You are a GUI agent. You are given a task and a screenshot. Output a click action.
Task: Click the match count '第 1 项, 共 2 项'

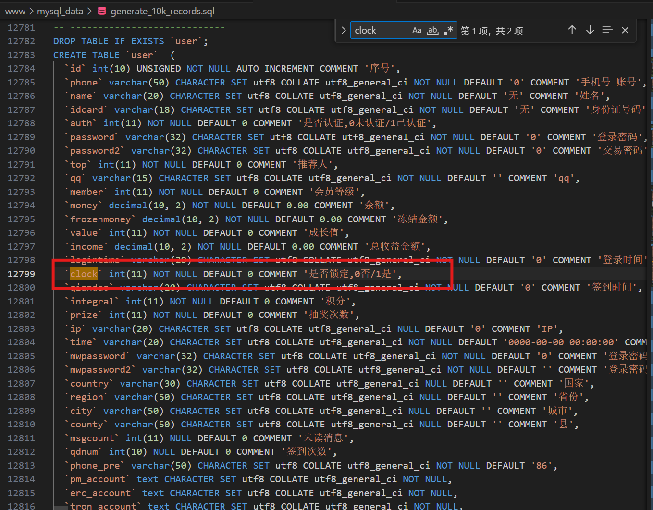[x=492, y=31]
